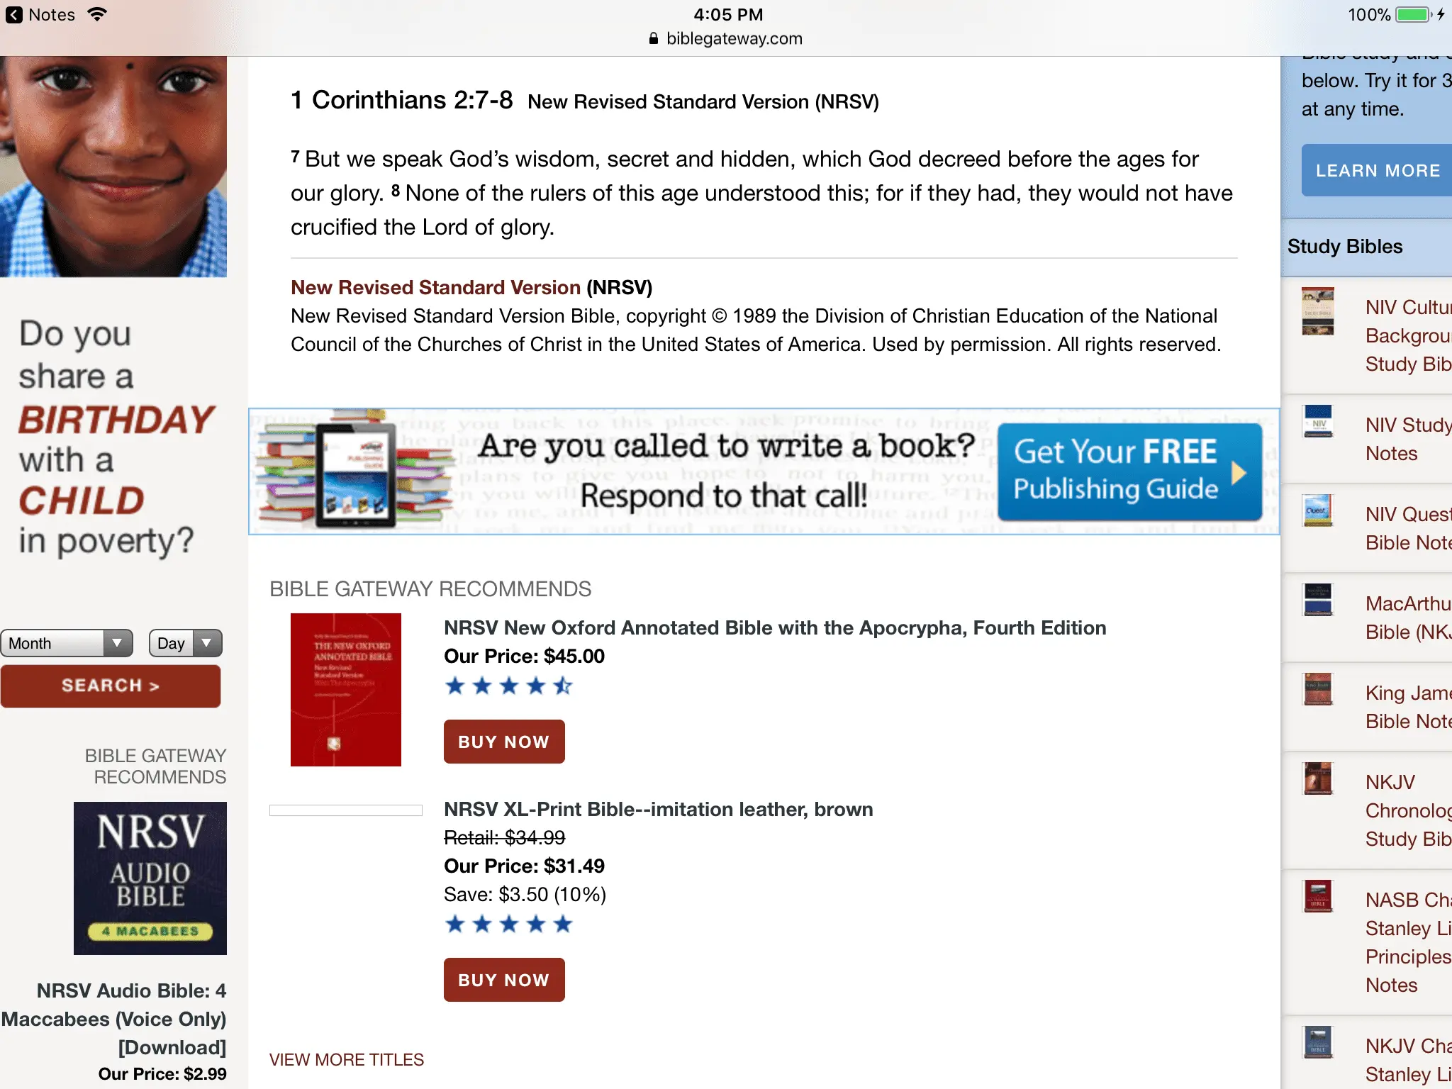Image resolution: width=1452 pixels, height=1089 pixels.
Task: Open the King James Bible Notes cover icon
Action: coord(1318,689)
